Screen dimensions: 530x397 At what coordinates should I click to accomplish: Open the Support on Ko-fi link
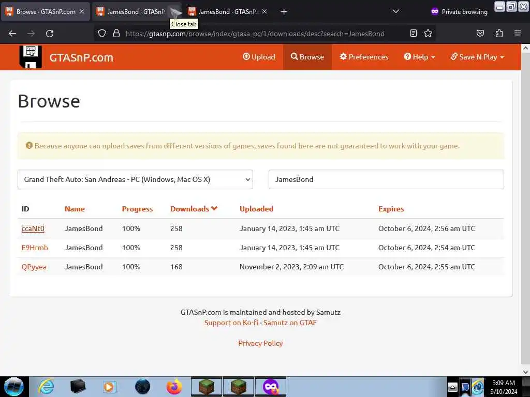(x=231, y=323)
